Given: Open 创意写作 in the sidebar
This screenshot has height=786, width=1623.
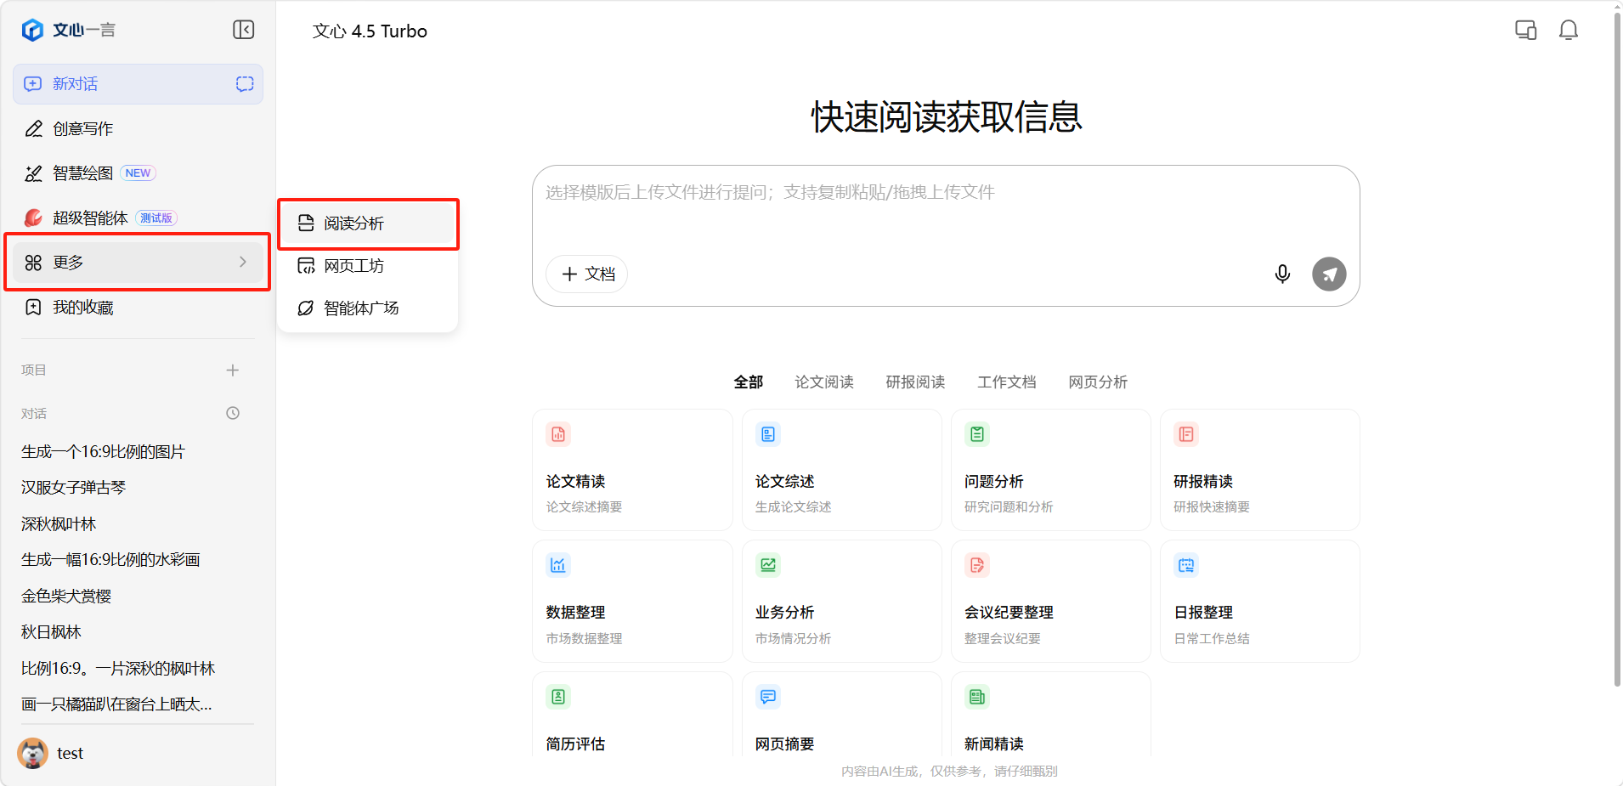Looking at the screenshot, I should pyautogui.click(x=138, y=129).
